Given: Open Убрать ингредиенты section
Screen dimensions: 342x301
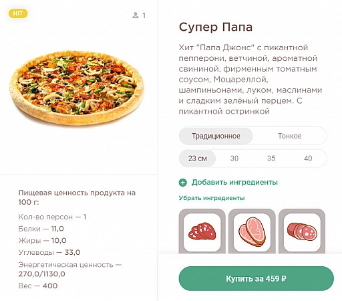Looking at the screenshot, I should (x=212, y=198).
